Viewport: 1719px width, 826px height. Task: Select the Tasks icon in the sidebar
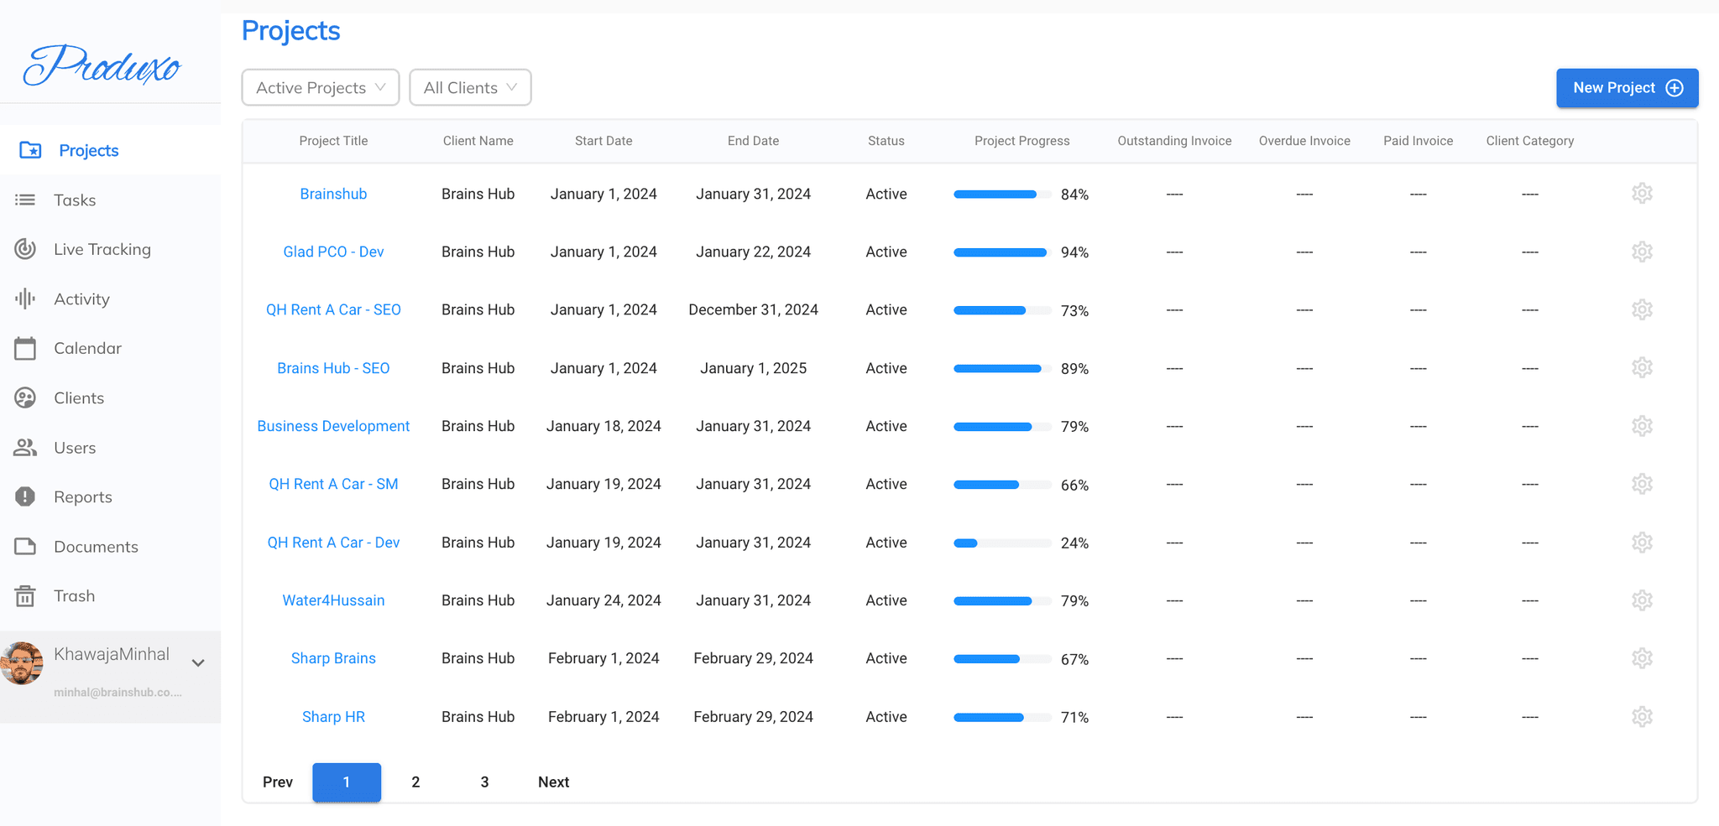point(25,200)
